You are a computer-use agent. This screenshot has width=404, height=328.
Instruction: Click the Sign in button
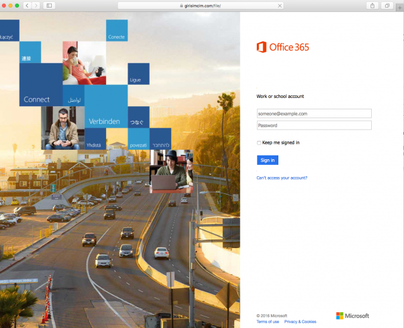268,160
